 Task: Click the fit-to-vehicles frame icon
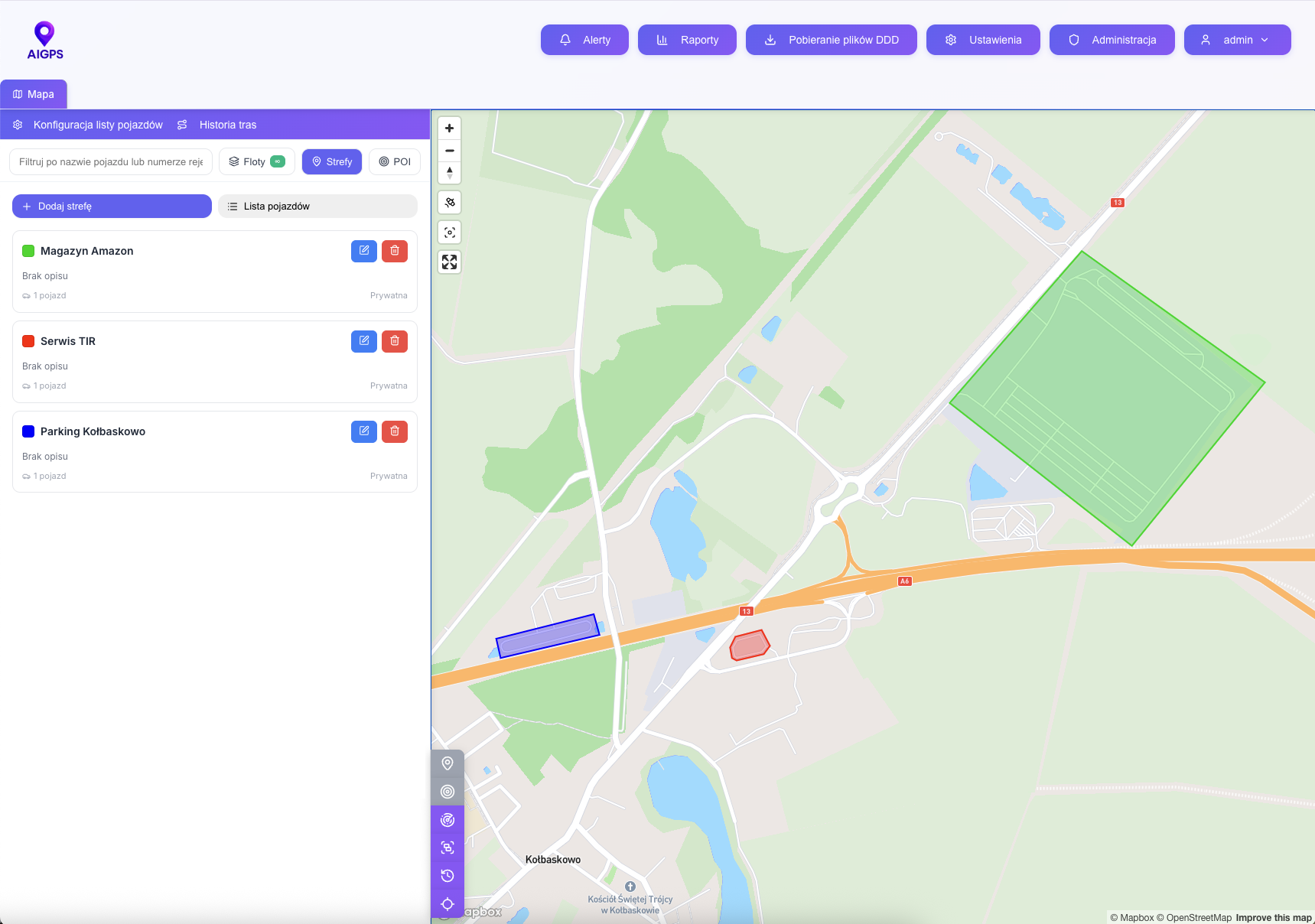(x=448, y=847)
